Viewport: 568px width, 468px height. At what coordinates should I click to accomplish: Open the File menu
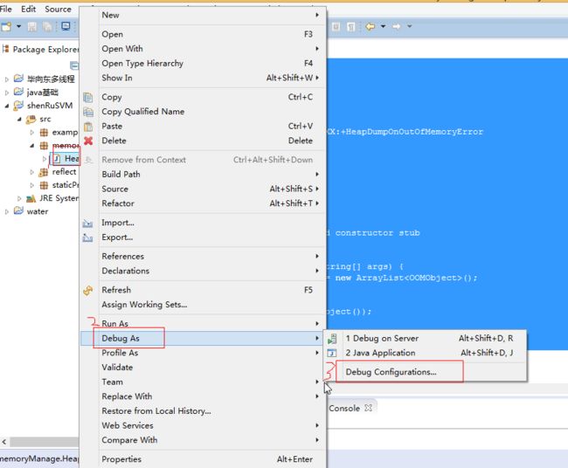click(x=6, y=9)
